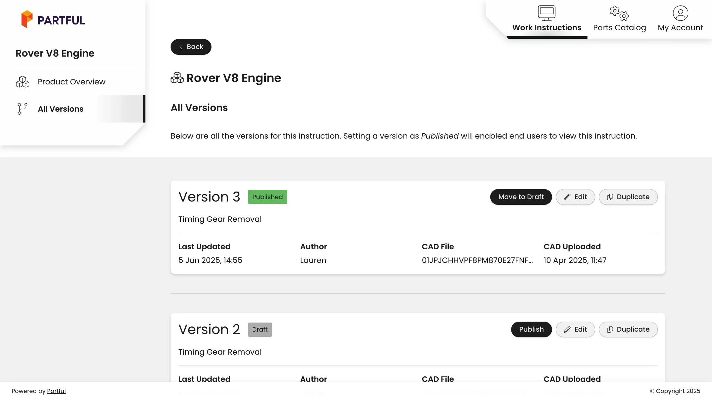Open the Parts Catalog tab

[619, 28]
